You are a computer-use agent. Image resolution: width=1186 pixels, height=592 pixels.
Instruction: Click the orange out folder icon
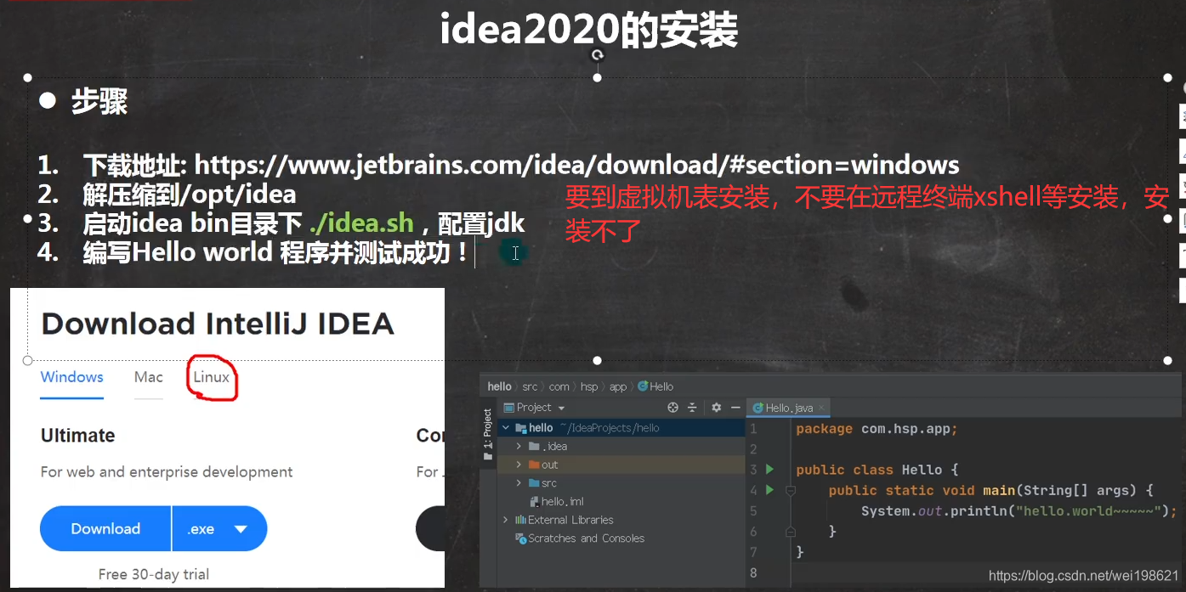(x=534, y=465)
